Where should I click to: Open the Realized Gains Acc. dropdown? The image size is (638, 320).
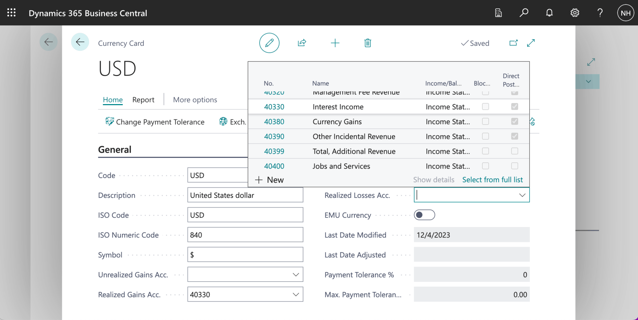click(296, 294)
